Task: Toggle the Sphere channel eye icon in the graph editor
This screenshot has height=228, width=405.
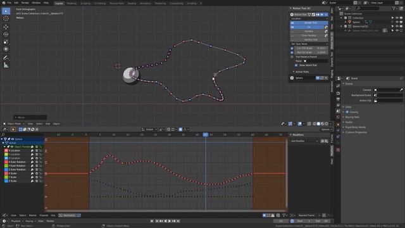Action: coord(13,139)
